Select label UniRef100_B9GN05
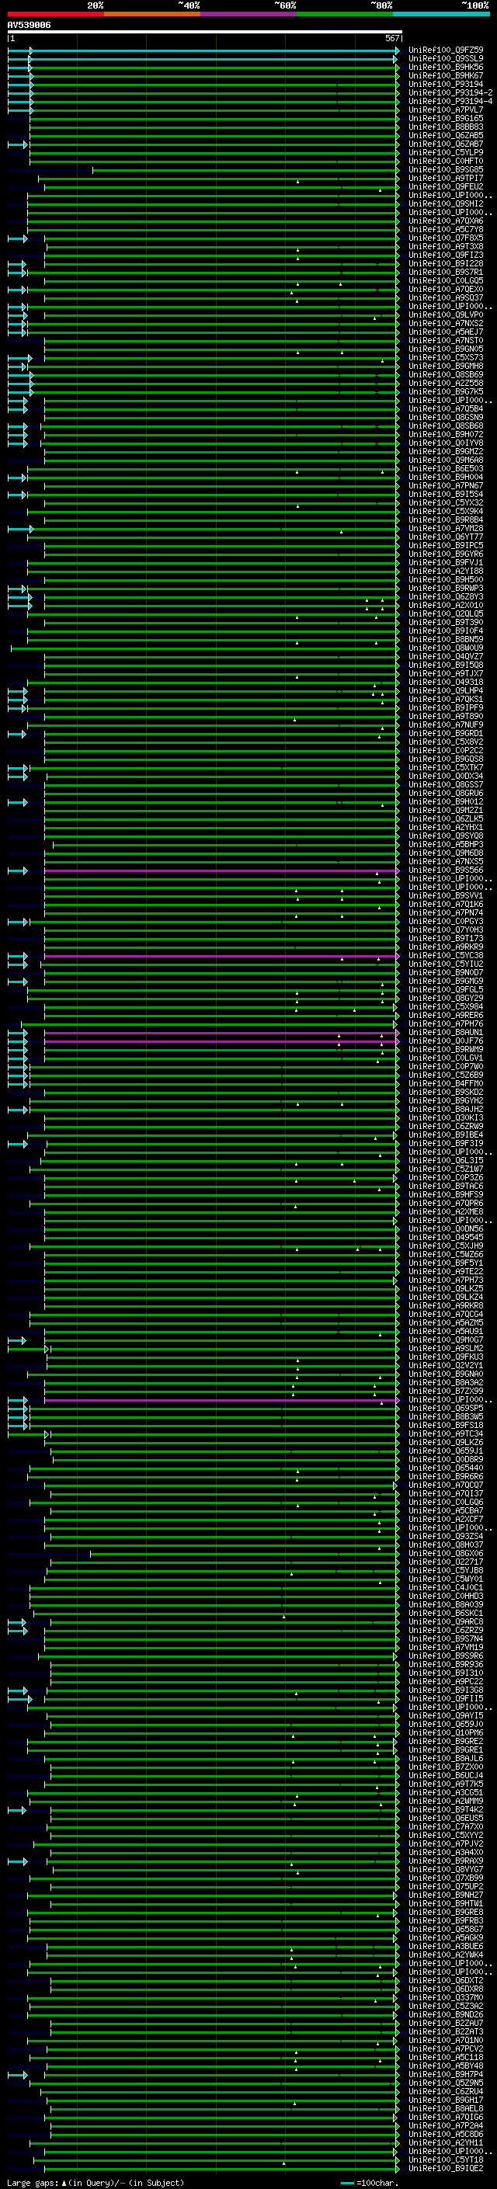 coord(446,349)
